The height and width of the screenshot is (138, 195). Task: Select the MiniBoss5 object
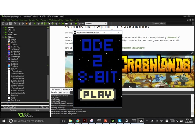[14, 59]
